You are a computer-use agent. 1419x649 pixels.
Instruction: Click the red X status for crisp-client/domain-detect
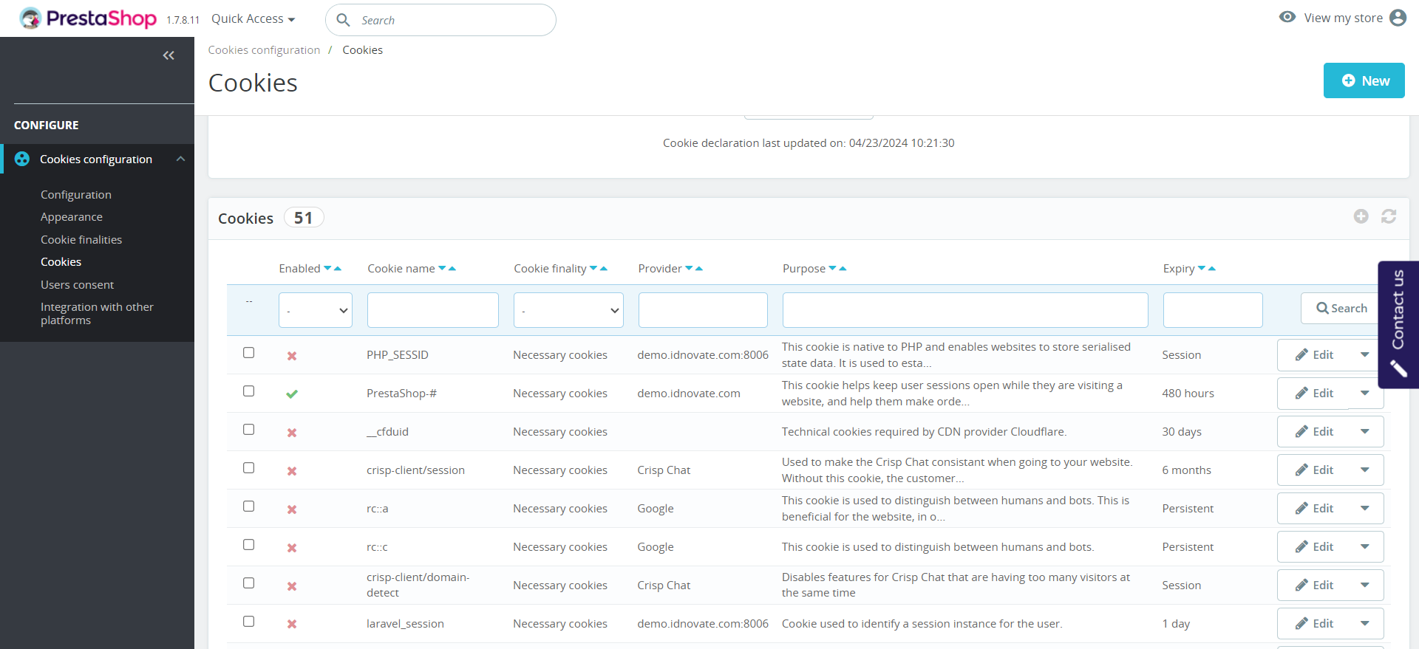(x=292, y=586)
